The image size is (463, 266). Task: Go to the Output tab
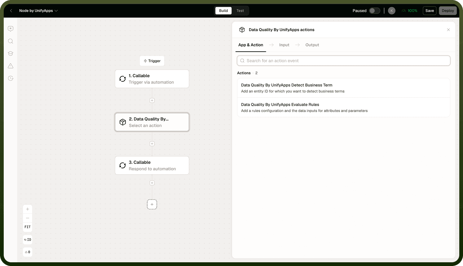[312, 45]
